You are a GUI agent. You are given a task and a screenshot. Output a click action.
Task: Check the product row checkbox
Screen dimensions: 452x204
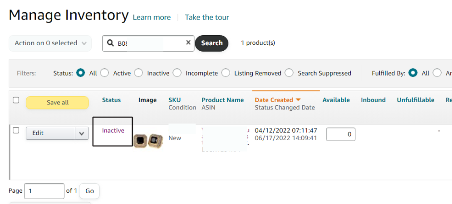[16, 130]
